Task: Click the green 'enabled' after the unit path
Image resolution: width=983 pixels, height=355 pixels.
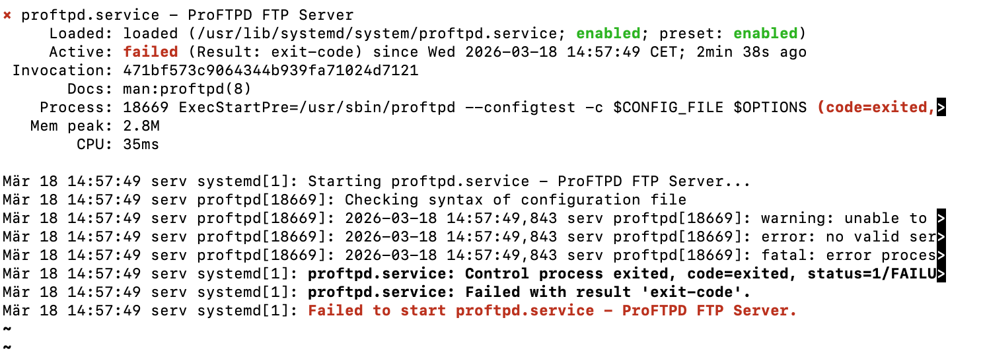Action: pyautogui.click(x=608, y=34)
